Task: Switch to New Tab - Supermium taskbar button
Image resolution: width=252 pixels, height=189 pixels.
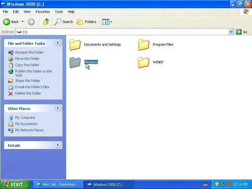Action: 58,184
